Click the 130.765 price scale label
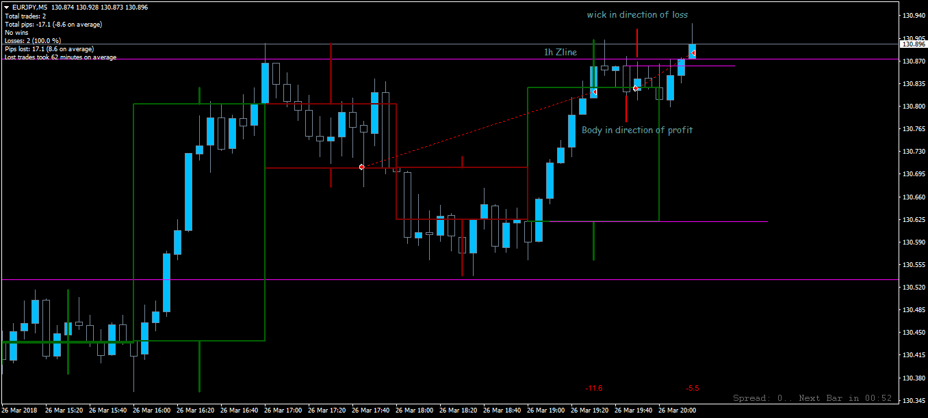Screen dimensions: 928x418 tap(913, 129)
